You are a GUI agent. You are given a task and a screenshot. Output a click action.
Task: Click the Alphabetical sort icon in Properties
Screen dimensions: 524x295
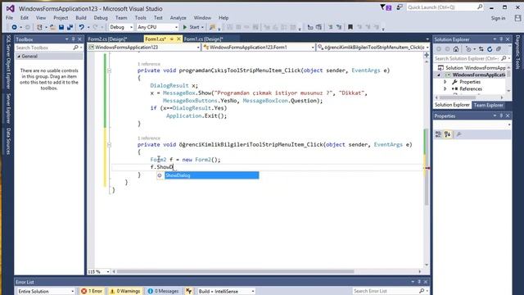[448, 134]
